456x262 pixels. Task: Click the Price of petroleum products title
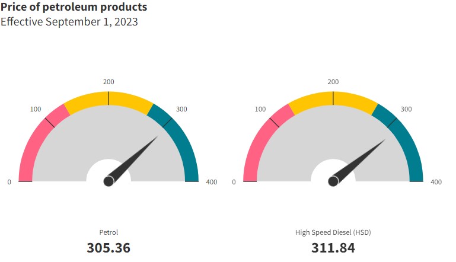[74, 7]
